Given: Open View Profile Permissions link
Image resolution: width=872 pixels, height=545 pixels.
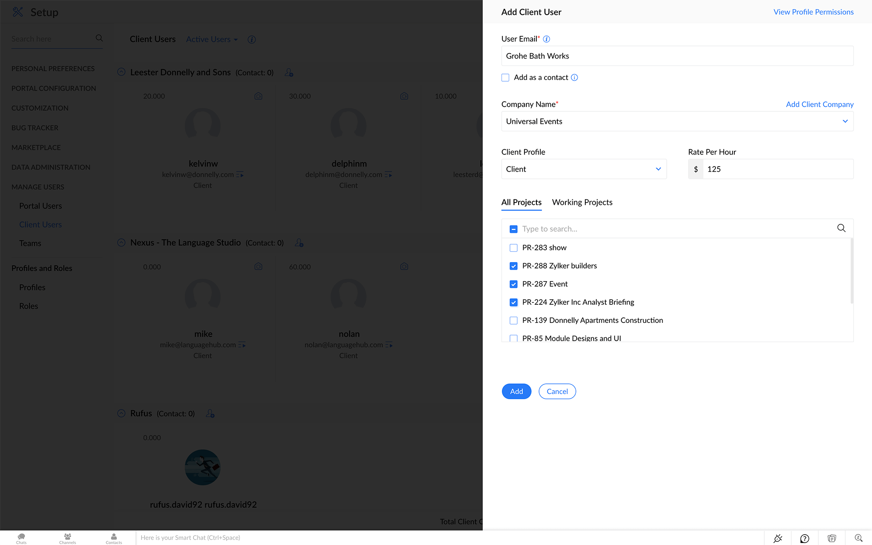Looking at the screenshot, I should 813,12.
